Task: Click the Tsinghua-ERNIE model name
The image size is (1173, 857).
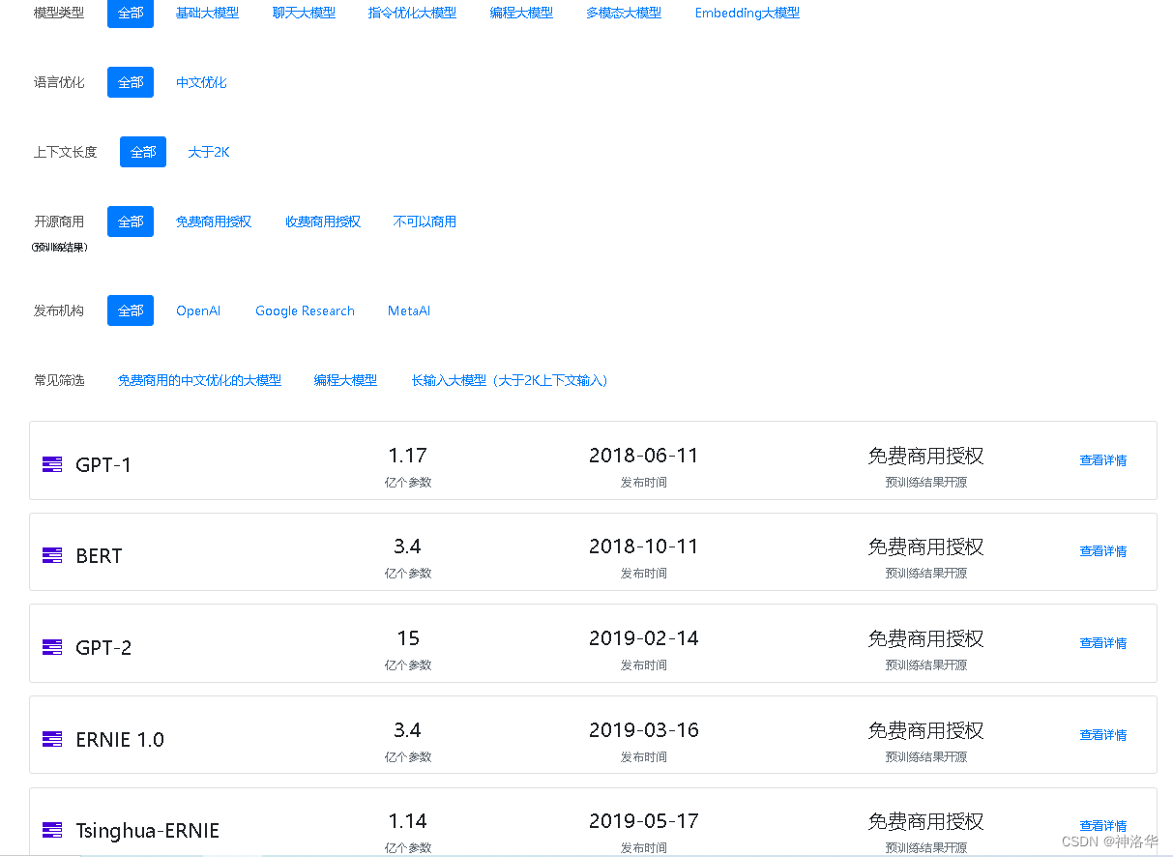Action: pyautogui.click(x=148, y=831)
